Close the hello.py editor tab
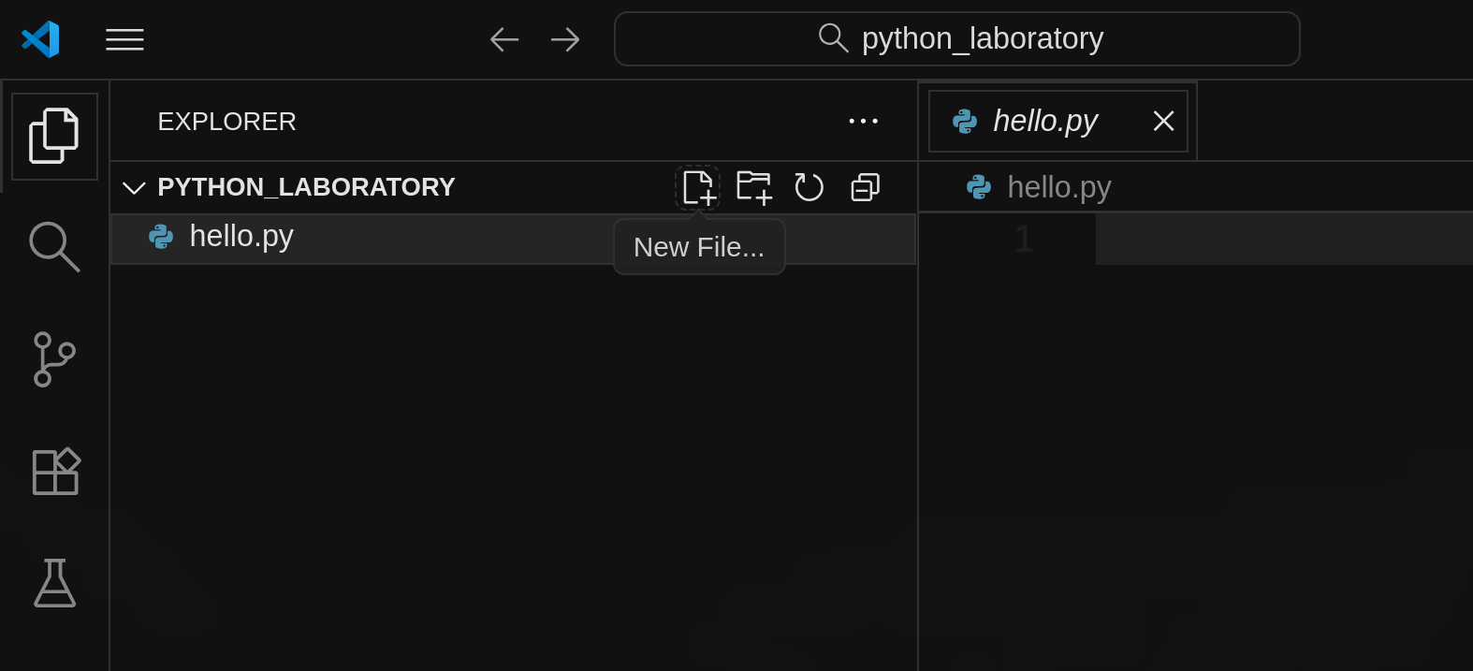 point(1163,121)
